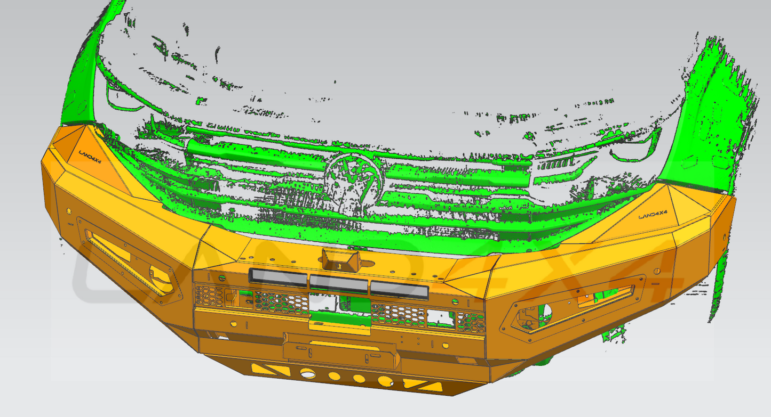Select the left honeycomb mesh grille

(251, 299)
